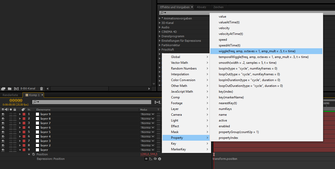Click the timeline layer search field

[92, 102]
